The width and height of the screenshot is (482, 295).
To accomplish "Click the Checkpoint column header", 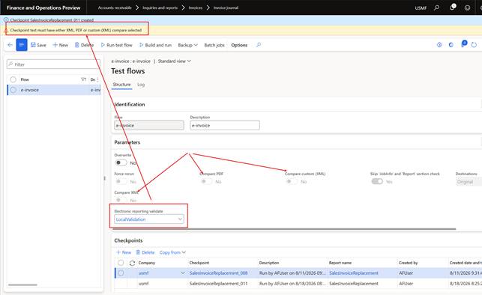I will [199, 263].
